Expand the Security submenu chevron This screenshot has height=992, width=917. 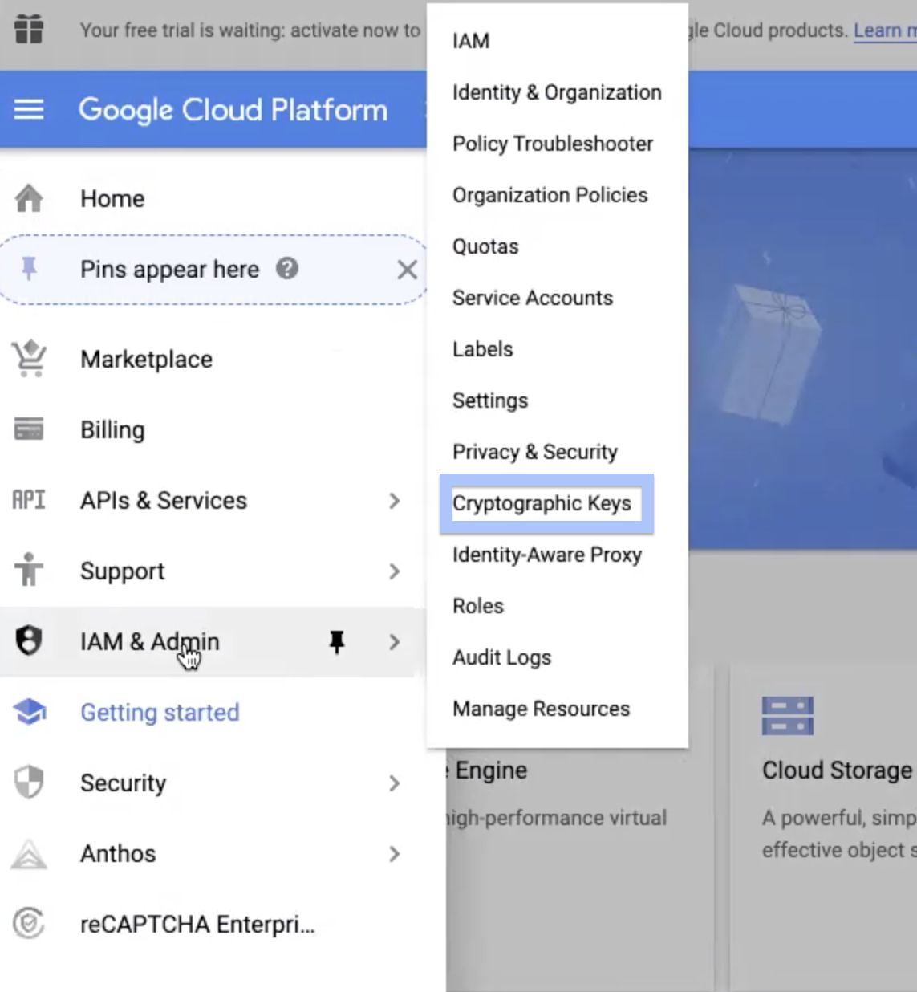(394, 783)
